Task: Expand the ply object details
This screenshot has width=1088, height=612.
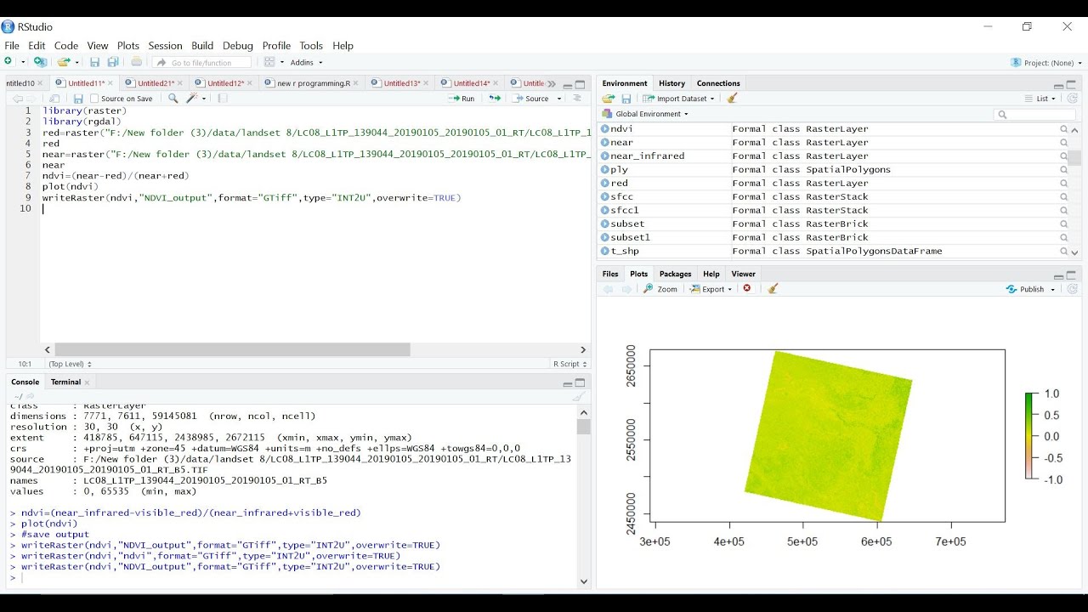Action: 605,170
